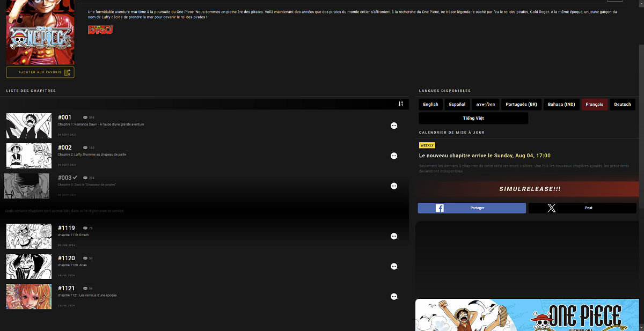Reverse chapter list sort order
This screenshot has width=644, height=331.
pyautogui.click(x=400, y=104)
